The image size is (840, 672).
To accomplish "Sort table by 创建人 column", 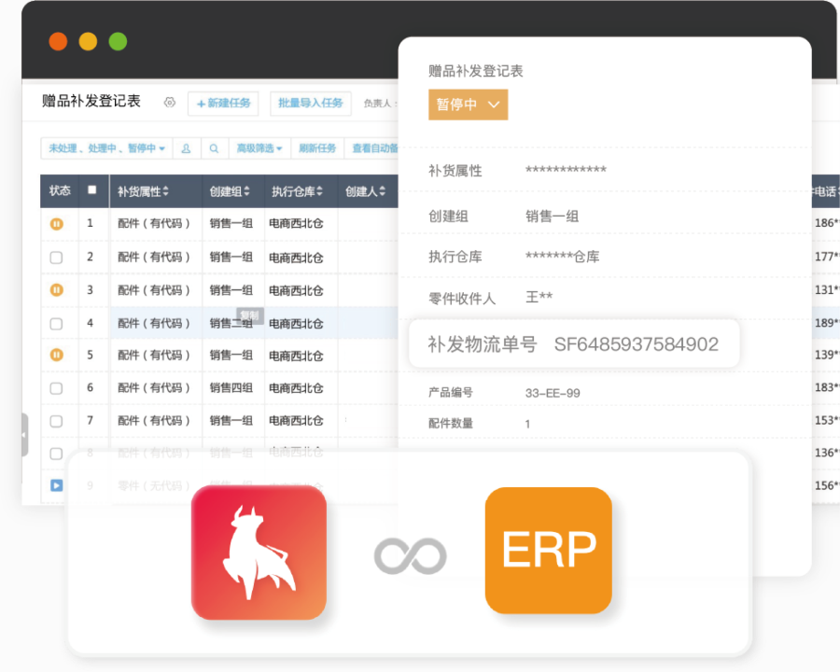I will (x=365, y=191).
